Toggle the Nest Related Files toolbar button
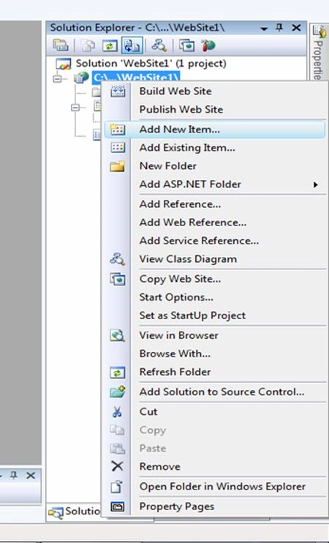Viewport: 329px width, 543px height. point(132,45)
